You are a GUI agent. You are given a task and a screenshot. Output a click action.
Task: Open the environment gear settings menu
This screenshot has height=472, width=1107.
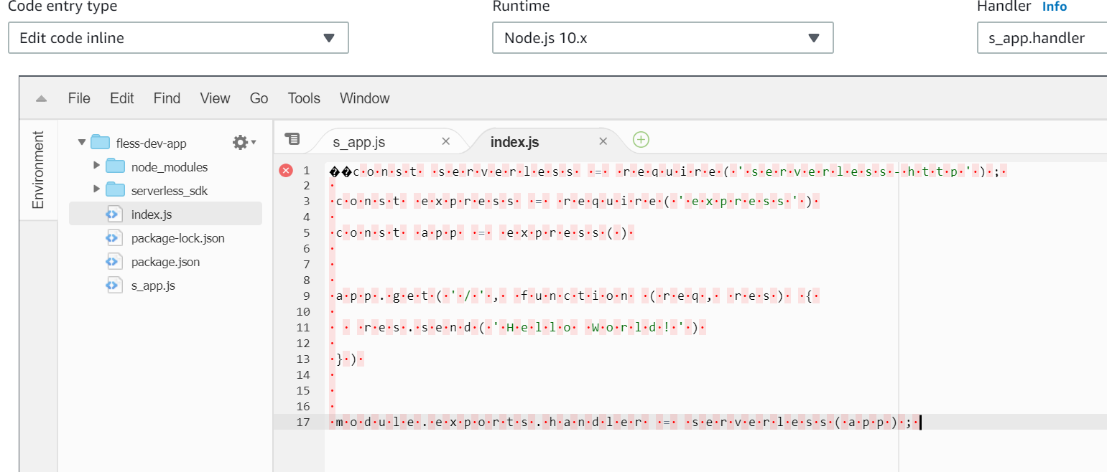point(244,143)
